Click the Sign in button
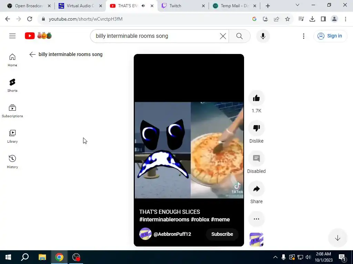353x264 pixels. click(x=330, y=36)
